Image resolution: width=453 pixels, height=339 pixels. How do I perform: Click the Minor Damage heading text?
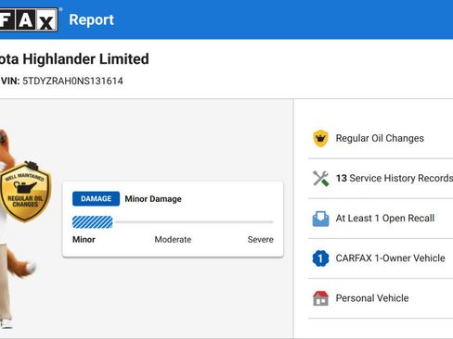pos(153,199)
